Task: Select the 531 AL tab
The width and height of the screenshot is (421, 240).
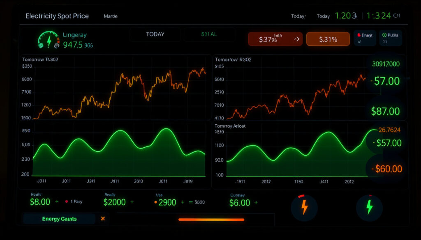Action: (209, 34)
